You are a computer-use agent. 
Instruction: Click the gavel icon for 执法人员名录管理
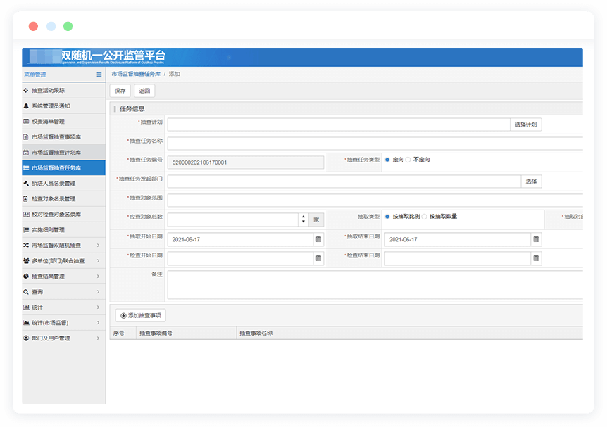[x=26, y=184]
